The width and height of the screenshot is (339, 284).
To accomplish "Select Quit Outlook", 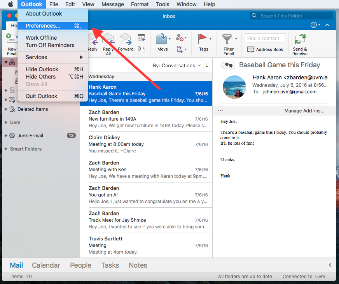I will [53, 96].
